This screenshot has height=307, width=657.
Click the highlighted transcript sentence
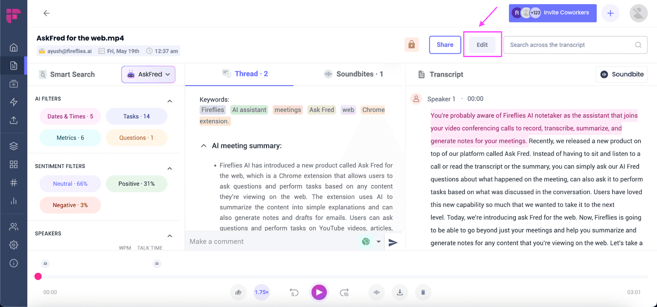tap(534, 128)
